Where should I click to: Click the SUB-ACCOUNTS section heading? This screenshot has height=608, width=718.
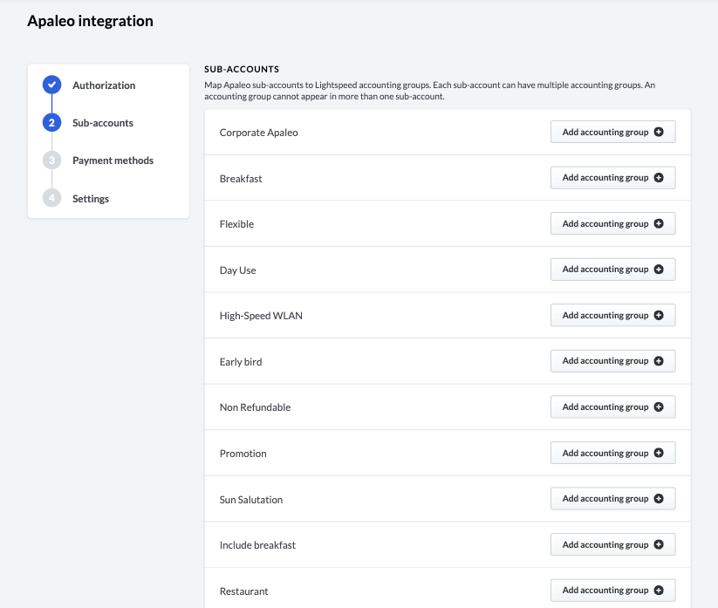tap(242, 69)
